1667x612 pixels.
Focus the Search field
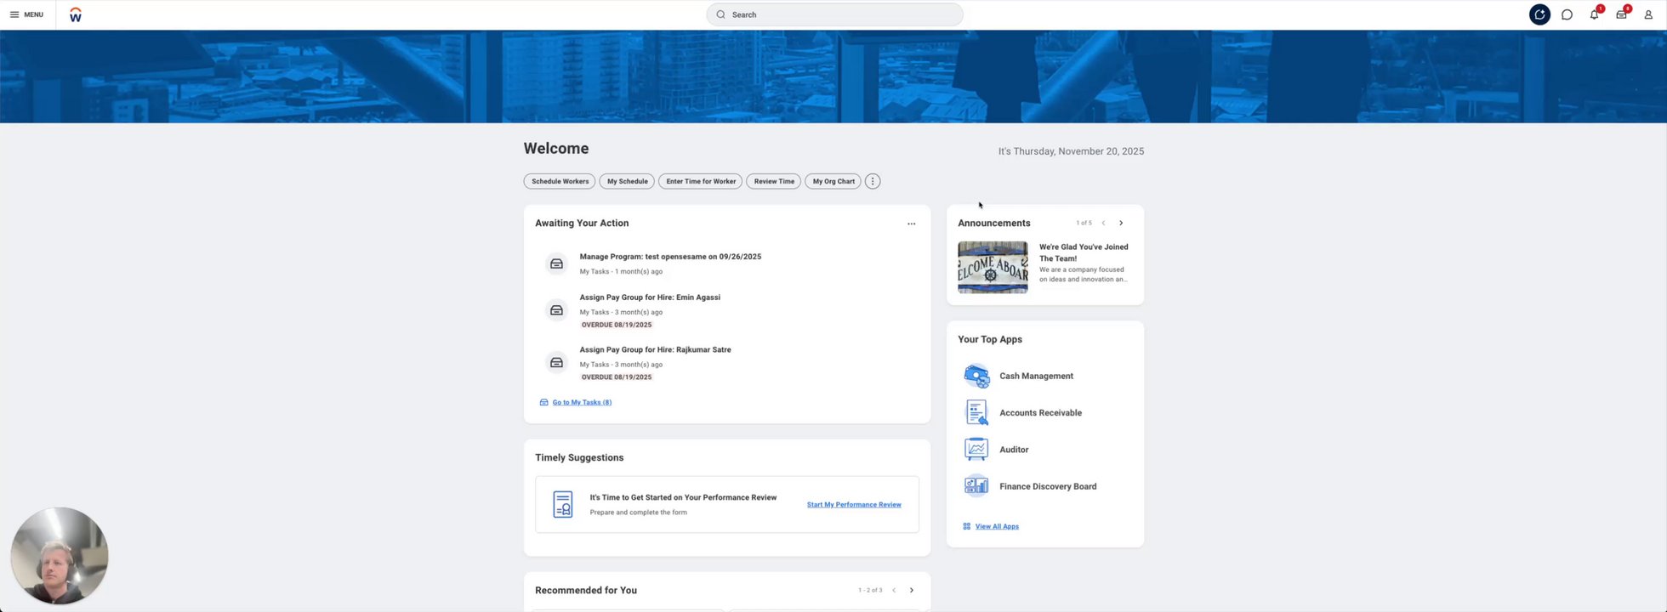coord(834,14)
